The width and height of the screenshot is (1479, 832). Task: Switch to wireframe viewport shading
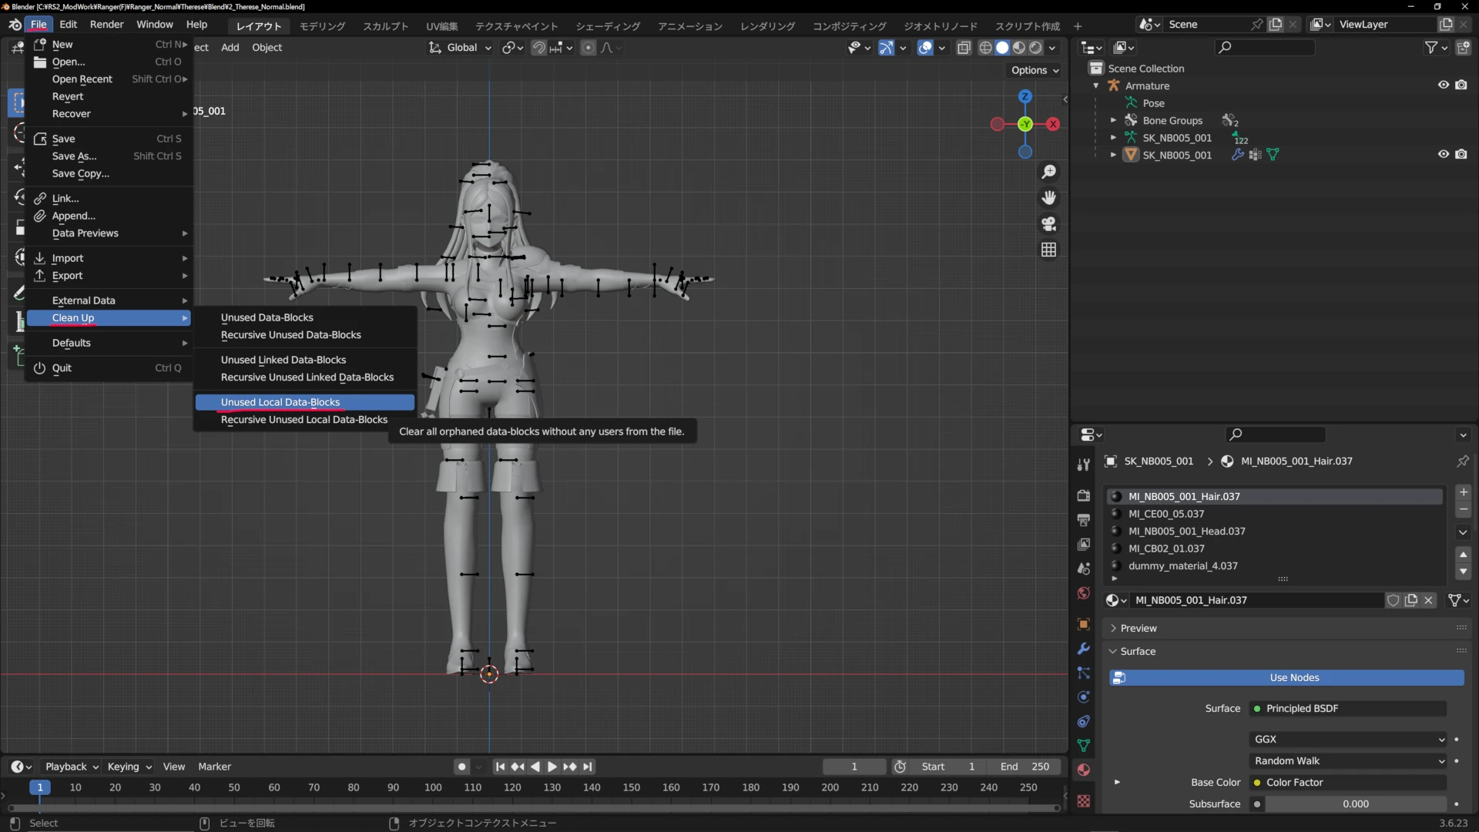(x=985, y=48)
